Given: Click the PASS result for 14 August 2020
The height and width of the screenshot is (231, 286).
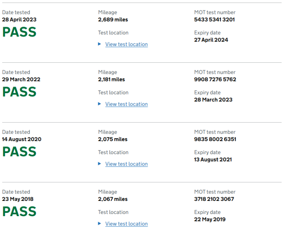Looking at the screenshot, I should [x=19, y=152].
